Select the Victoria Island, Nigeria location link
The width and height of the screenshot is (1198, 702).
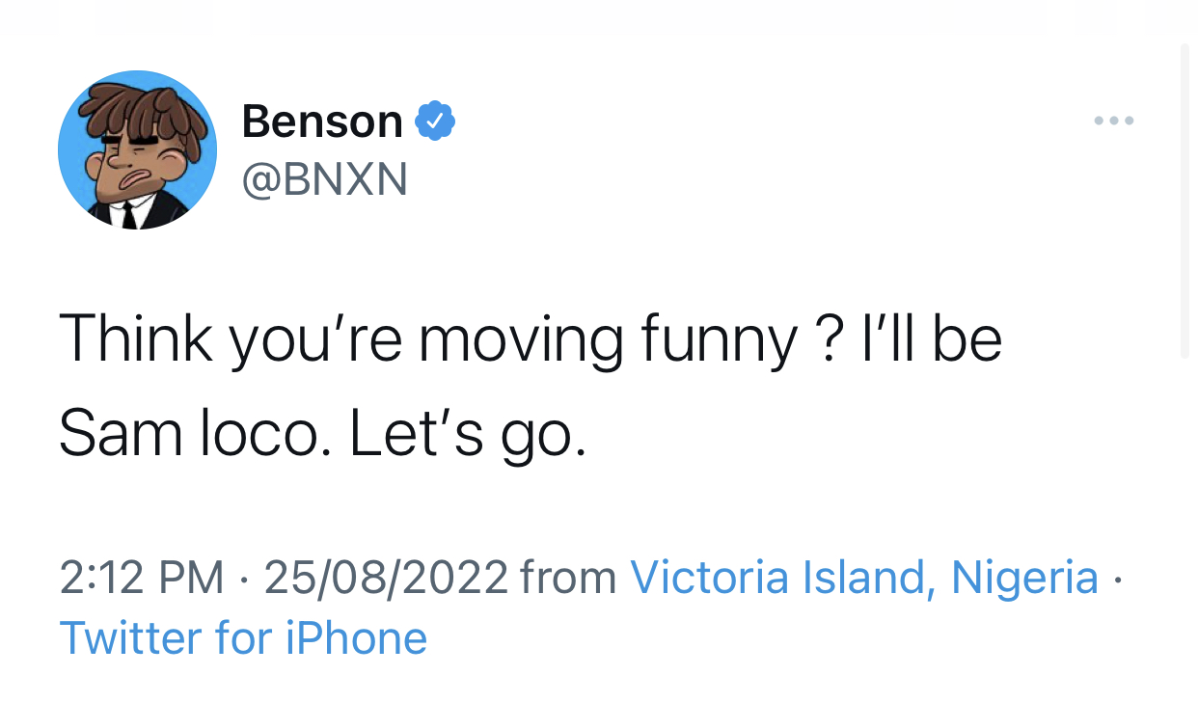864,578
